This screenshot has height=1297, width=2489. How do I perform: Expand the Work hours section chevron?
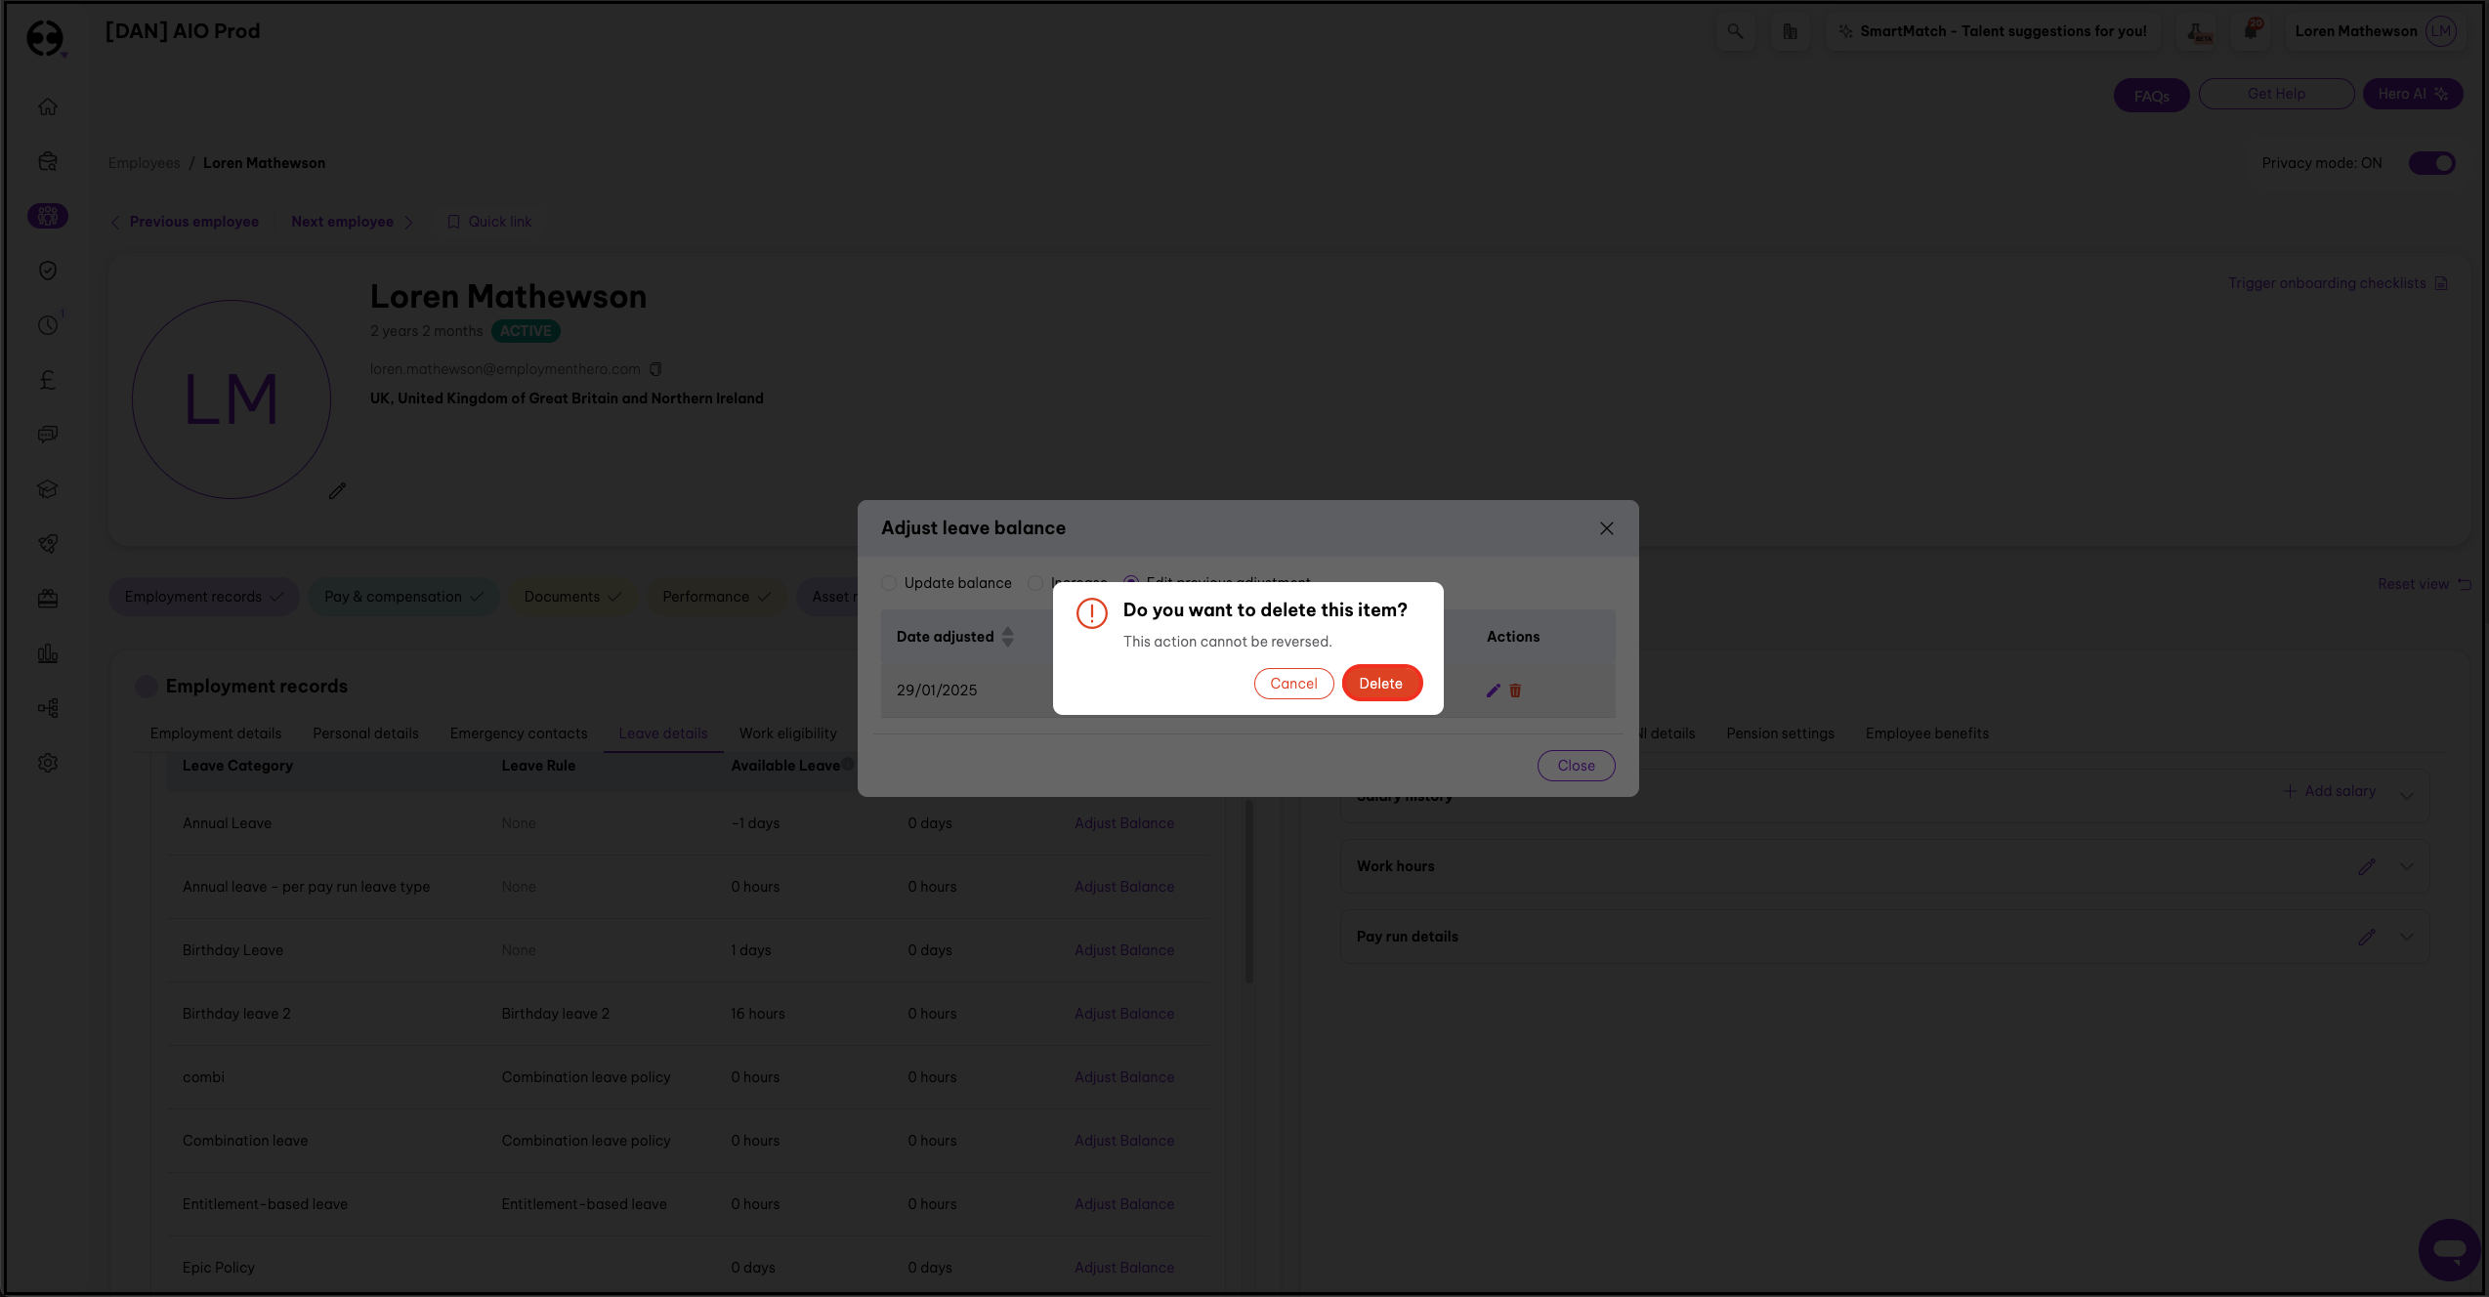(2407, 866)
